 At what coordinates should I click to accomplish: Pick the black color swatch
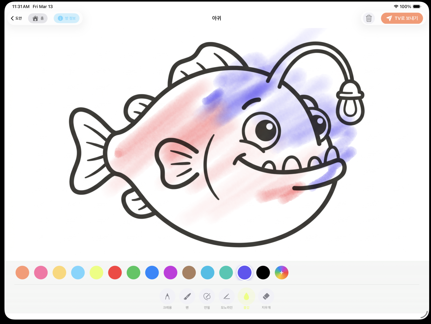tap(263, 272)
